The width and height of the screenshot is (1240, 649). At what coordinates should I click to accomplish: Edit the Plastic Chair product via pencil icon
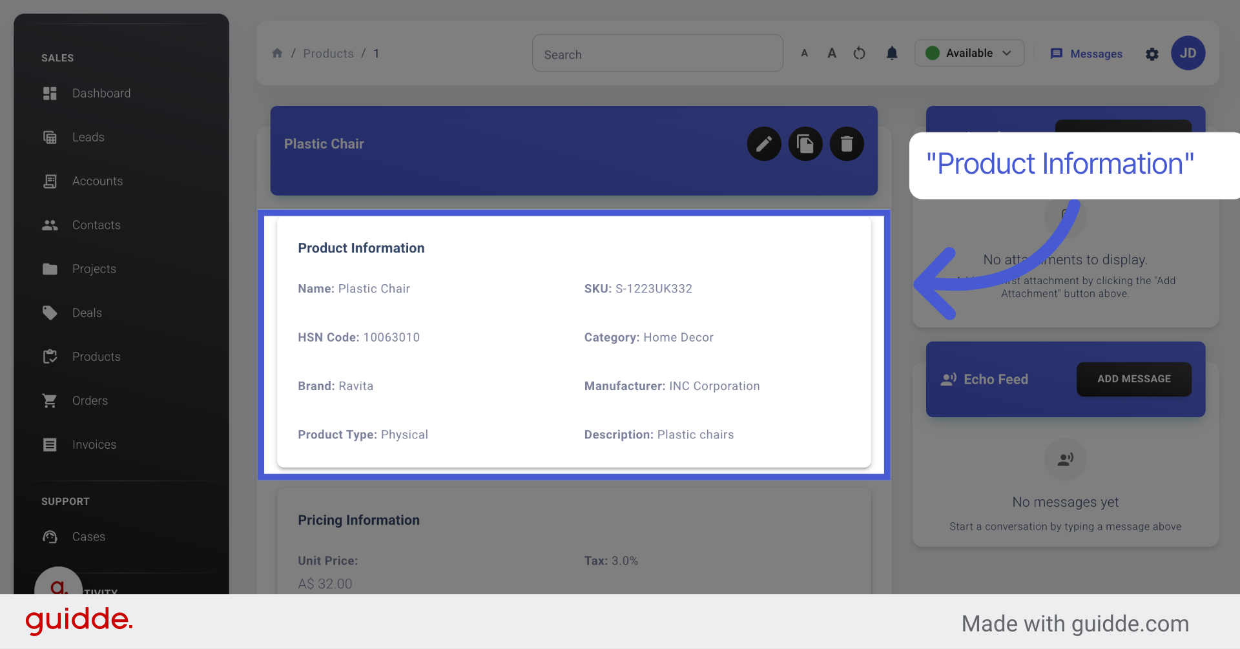tap(764, 143)
